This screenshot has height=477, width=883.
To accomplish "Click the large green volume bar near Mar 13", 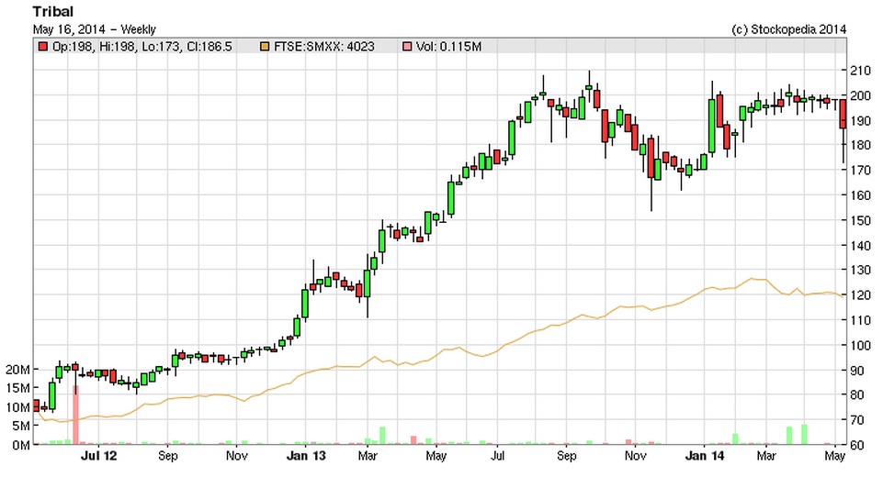I will (x=383, y=436).
